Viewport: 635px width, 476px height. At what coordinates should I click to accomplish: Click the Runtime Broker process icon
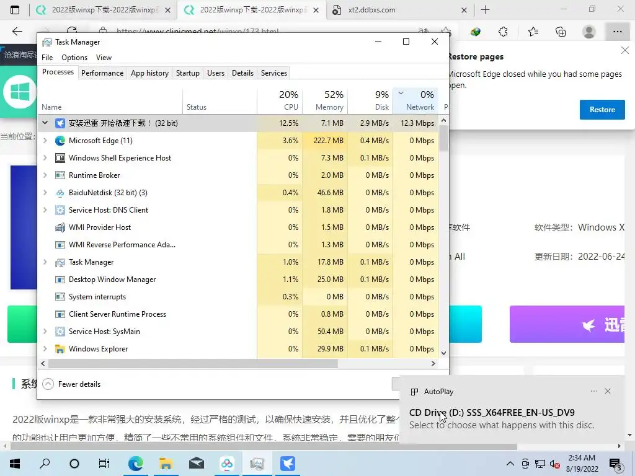click(x=60, y=175)
